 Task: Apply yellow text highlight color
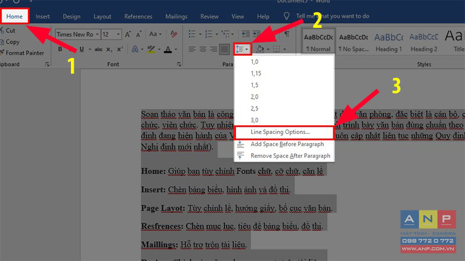coord(151,49)
